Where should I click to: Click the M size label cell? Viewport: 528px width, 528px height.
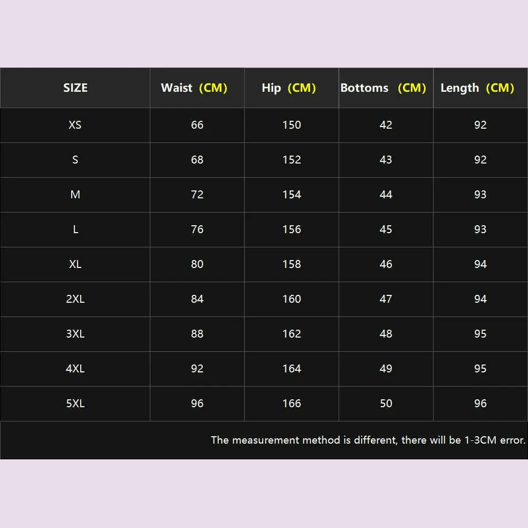[x=75, y=195]
